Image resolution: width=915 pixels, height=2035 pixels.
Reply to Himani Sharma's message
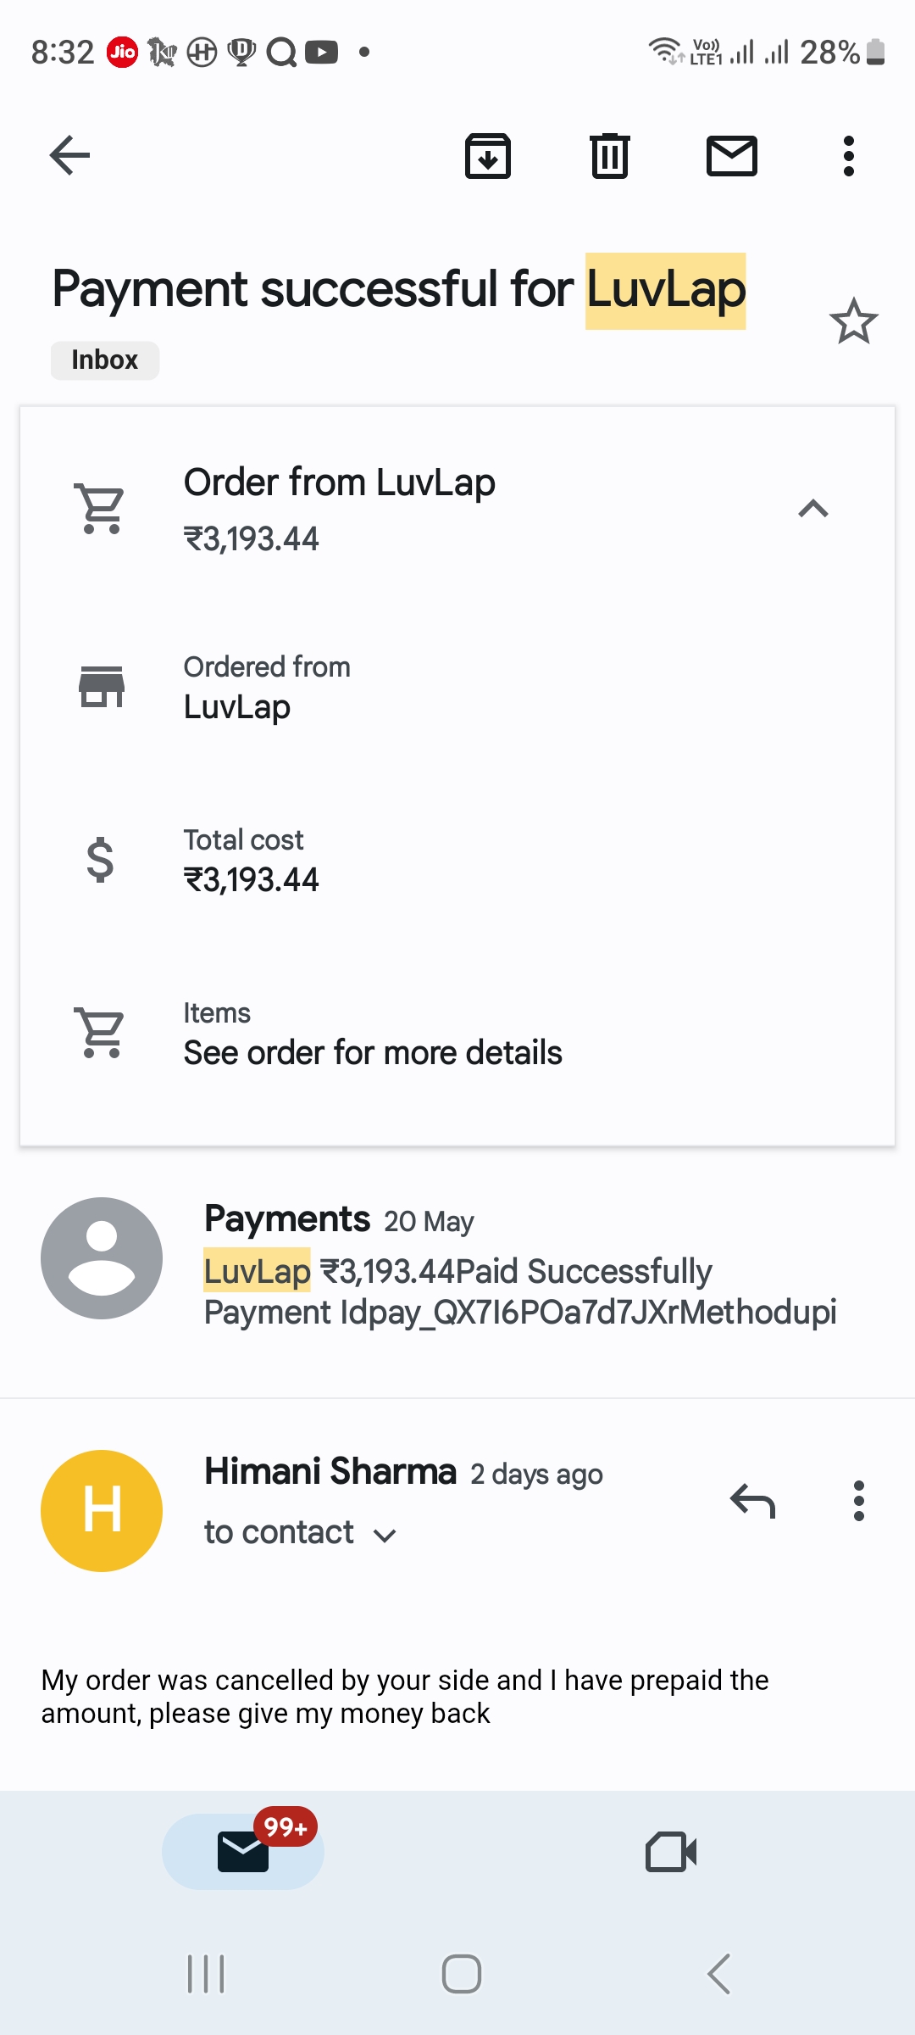752,1502
